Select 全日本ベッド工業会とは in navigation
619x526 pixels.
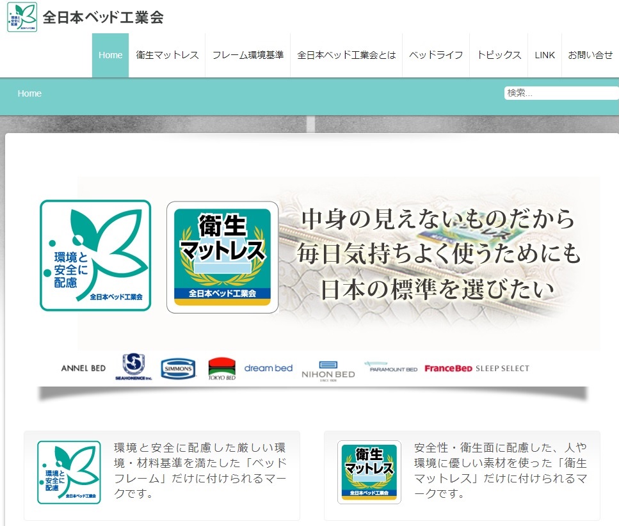tap(346, 55)
